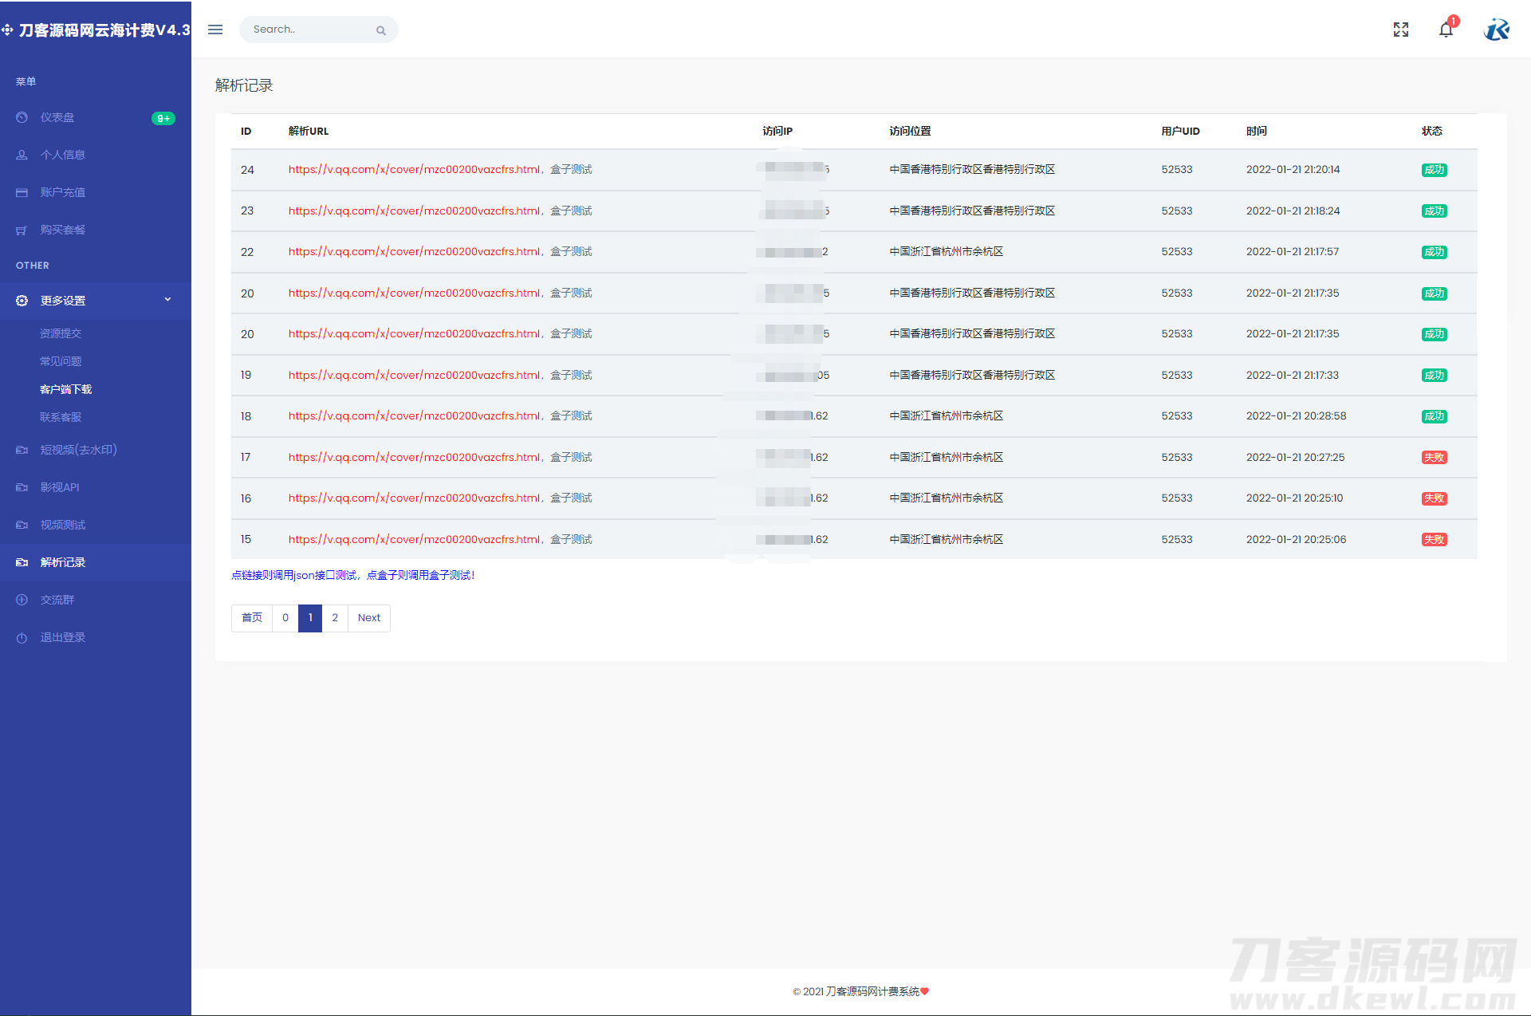The height and width of the screenshot is (1016, 1531).
Task: Click the fullscreen expand icon
Action: (x=1401, y=30)
